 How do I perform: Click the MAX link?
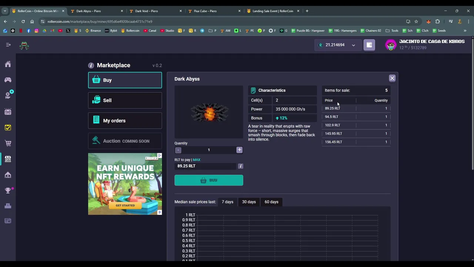click(x=196, y=160)
